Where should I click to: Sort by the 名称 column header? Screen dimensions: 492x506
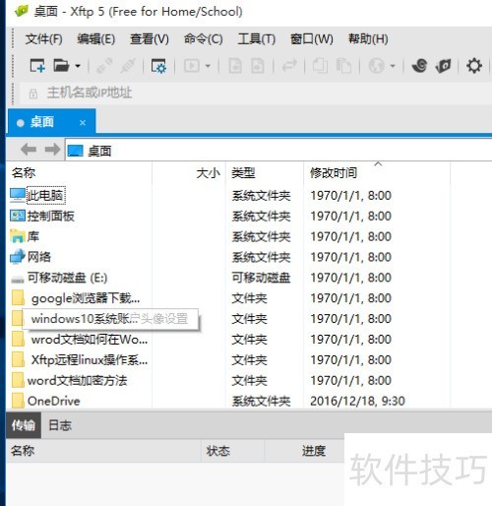[x=79, y=173]
